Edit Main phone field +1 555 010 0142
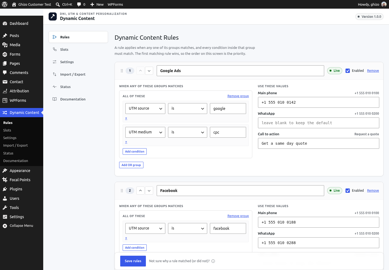This screenshot has height=270, width=389. pos(318,102)
